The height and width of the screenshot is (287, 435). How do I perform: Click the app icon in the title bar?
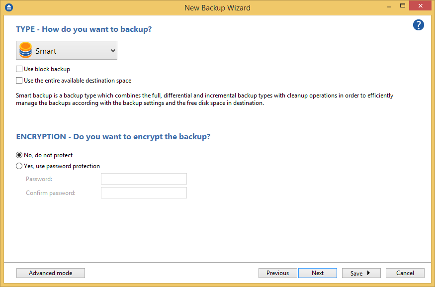click(8, 7)
